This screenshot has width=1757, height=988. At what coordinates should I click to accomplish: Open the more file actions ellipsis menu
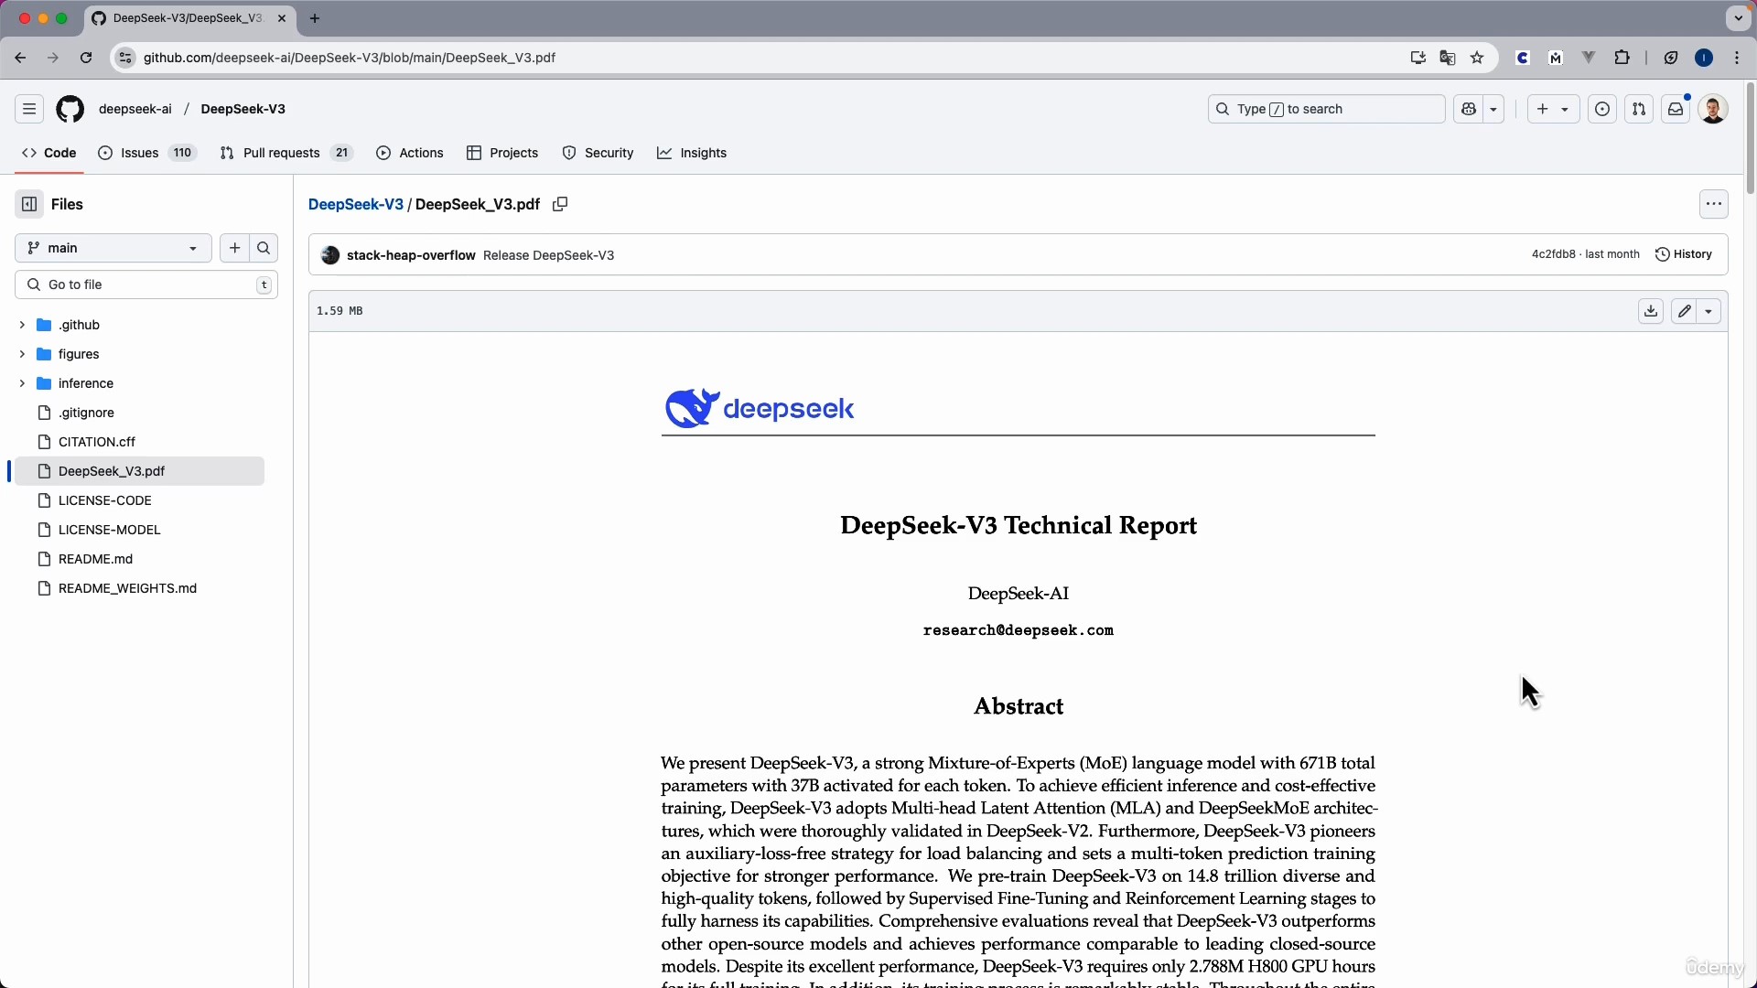1714,204
